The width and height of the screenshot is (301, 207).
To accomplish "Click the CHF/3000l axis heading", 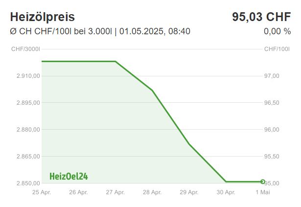I will (26, 49).
